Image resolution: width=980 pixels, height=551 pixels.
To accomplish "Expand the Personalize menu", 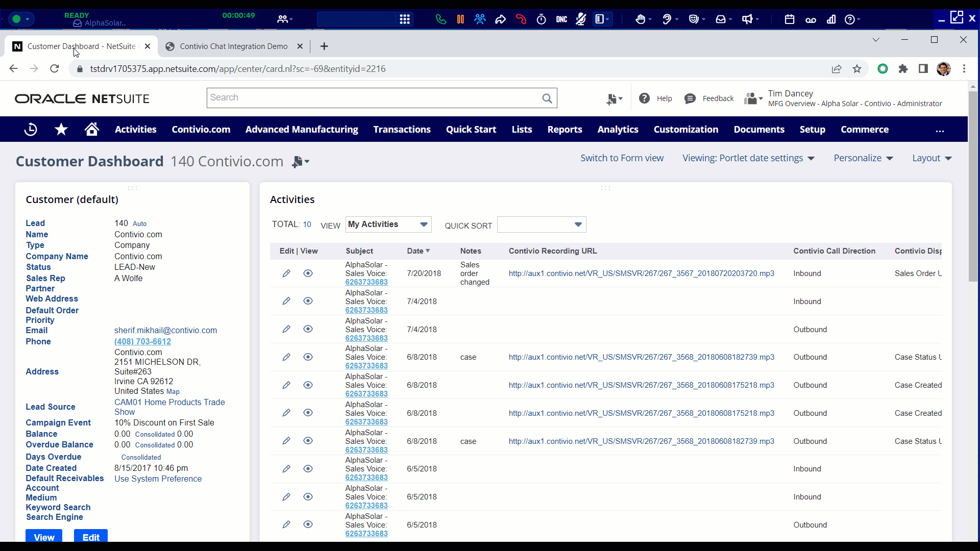I will pyautogui.click(x=863, y=158).
